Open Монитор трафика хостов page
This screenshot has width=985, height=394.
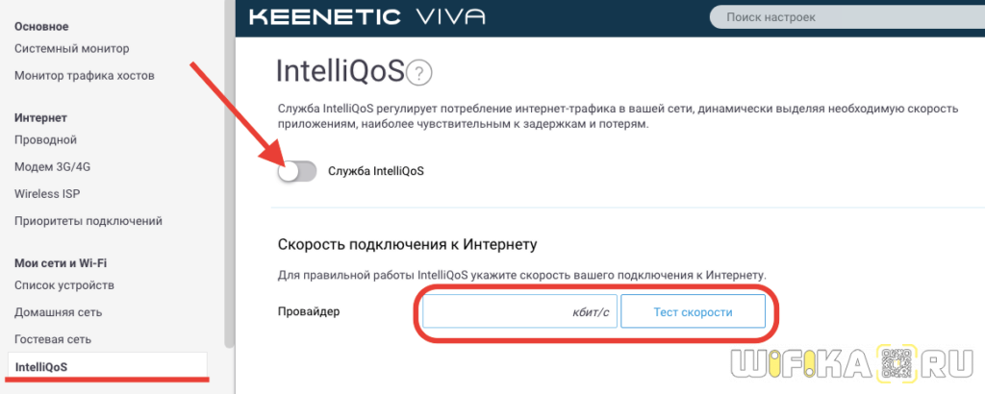(85, 75)
